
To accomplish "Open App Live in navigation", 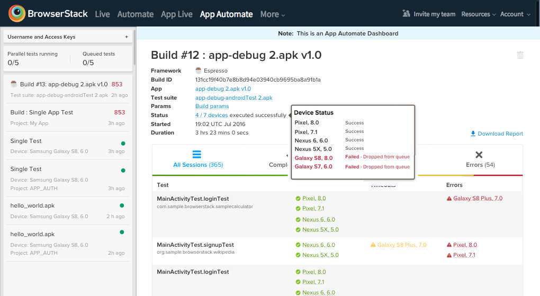I will [x=177, y=14].
